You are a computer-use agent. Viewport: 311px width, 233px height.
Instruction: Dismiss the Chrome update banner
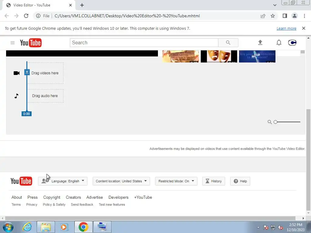[x=303, y=28]
